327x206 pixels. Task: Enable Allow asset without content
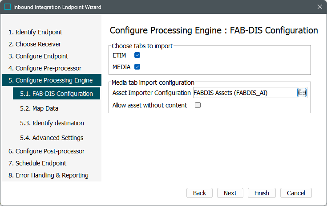198,105
